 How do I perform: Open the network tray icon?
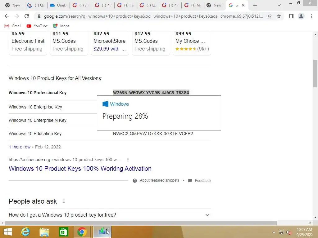click(281, 232)
